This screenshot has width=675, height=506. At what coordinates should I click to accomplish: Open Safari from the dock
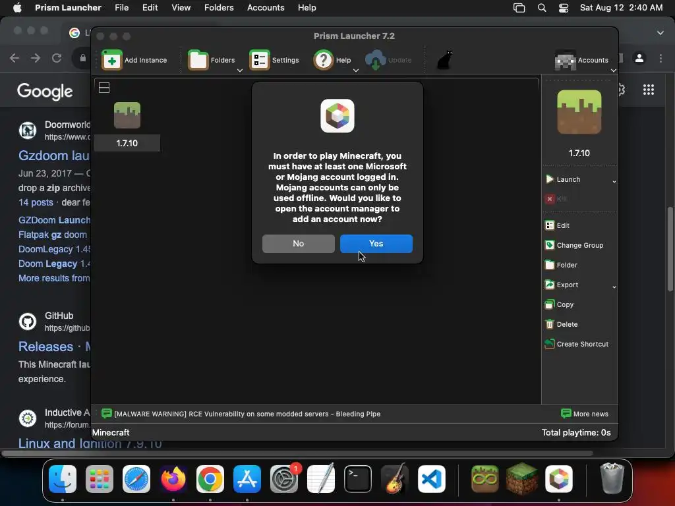pos(136,479)
